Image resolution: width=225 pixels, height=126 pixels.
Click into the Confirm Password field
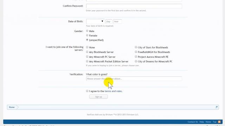point(134,6)
